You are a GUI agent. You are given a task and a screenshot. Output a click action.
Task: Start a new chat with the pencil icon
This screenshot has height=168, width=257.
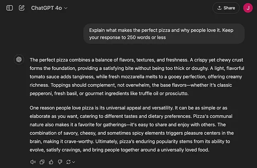point(22,8)
